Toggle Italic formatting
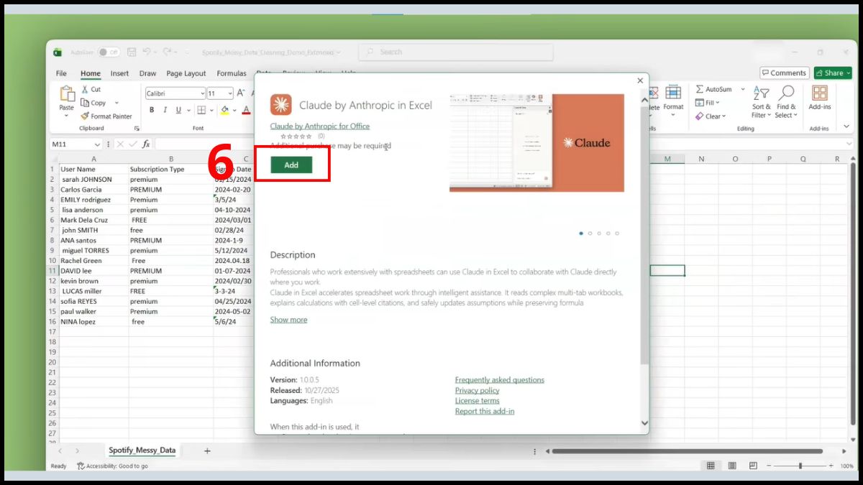Viewport: 863px width, 485px height. [x=165, y=110]
